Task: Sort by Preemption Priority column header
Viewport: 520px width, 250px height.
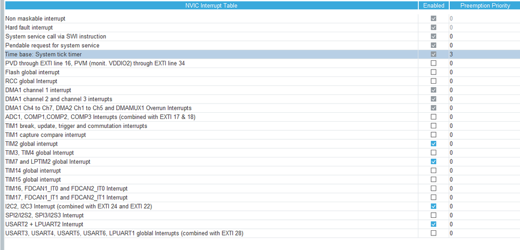Action: coord(485,6)
